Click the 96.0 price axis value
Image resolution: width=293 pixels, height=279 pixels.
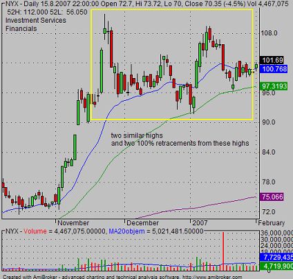(268, 93)
